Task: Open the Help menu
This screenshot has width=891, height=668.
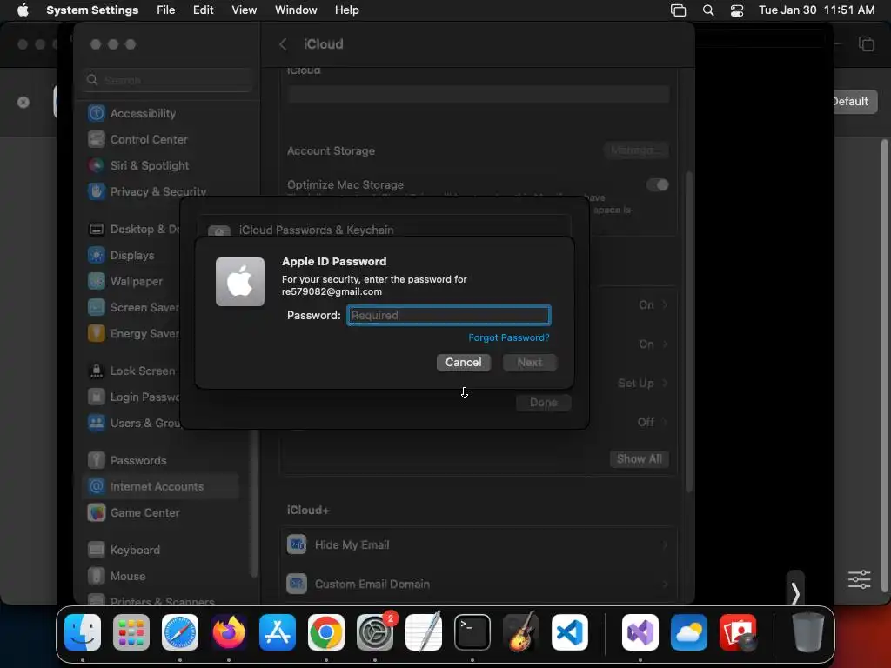Action: [x=346, y=10]
